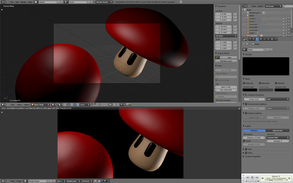Expand the Mist panel
293x183 pixels.
pos(250,149)
